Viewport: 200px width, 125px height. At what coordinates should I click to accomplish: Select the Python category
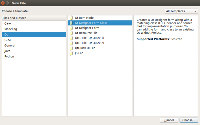pos(34,57)
